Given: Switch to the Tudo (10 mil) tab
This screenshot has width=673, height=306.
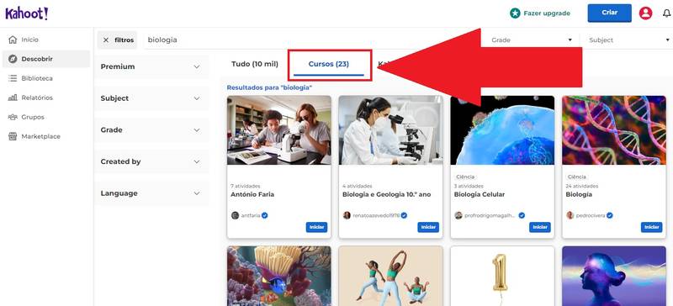Looking at the screenshot, I should tap(255, 64).
